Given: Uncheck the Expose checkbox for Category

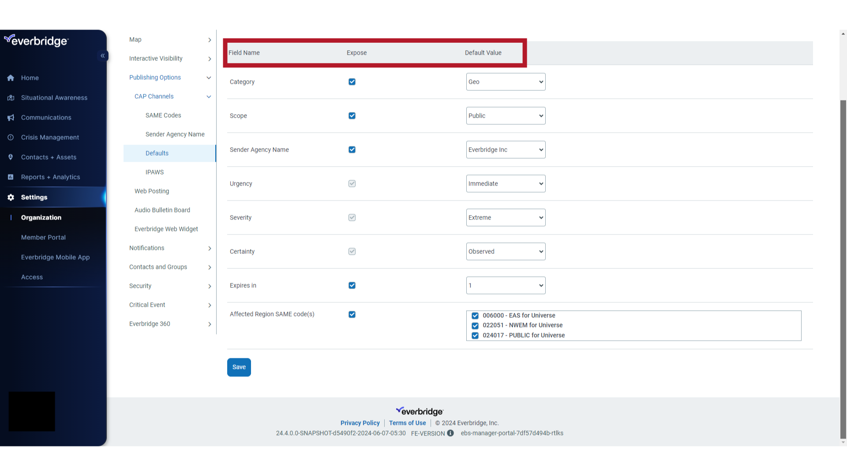Looking at the screenshot, I should tap(352, 82).
